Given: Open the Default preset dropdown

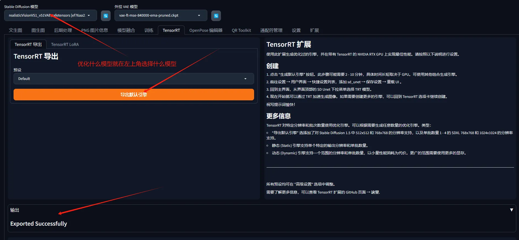Looking at the screenshot, I should (x=134, y=79).
